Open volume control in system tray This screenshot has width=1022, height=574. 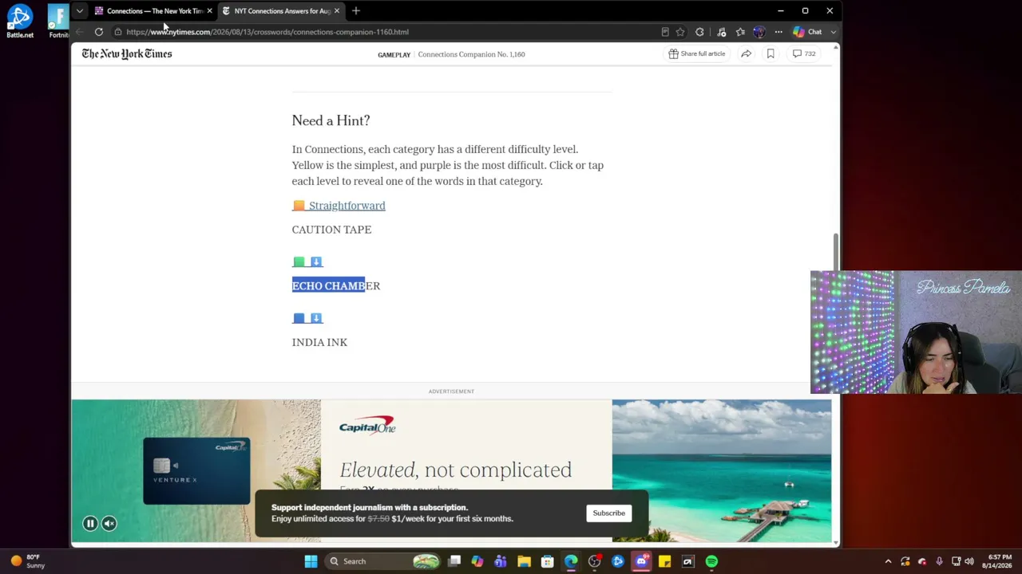point(969,561)
